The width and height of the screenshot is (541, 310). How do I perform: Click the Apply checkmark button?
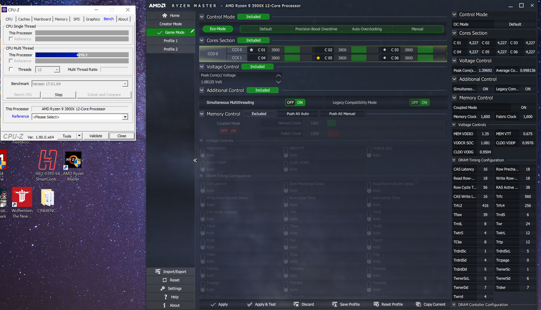pyautogui.click(x=219, y=304)
